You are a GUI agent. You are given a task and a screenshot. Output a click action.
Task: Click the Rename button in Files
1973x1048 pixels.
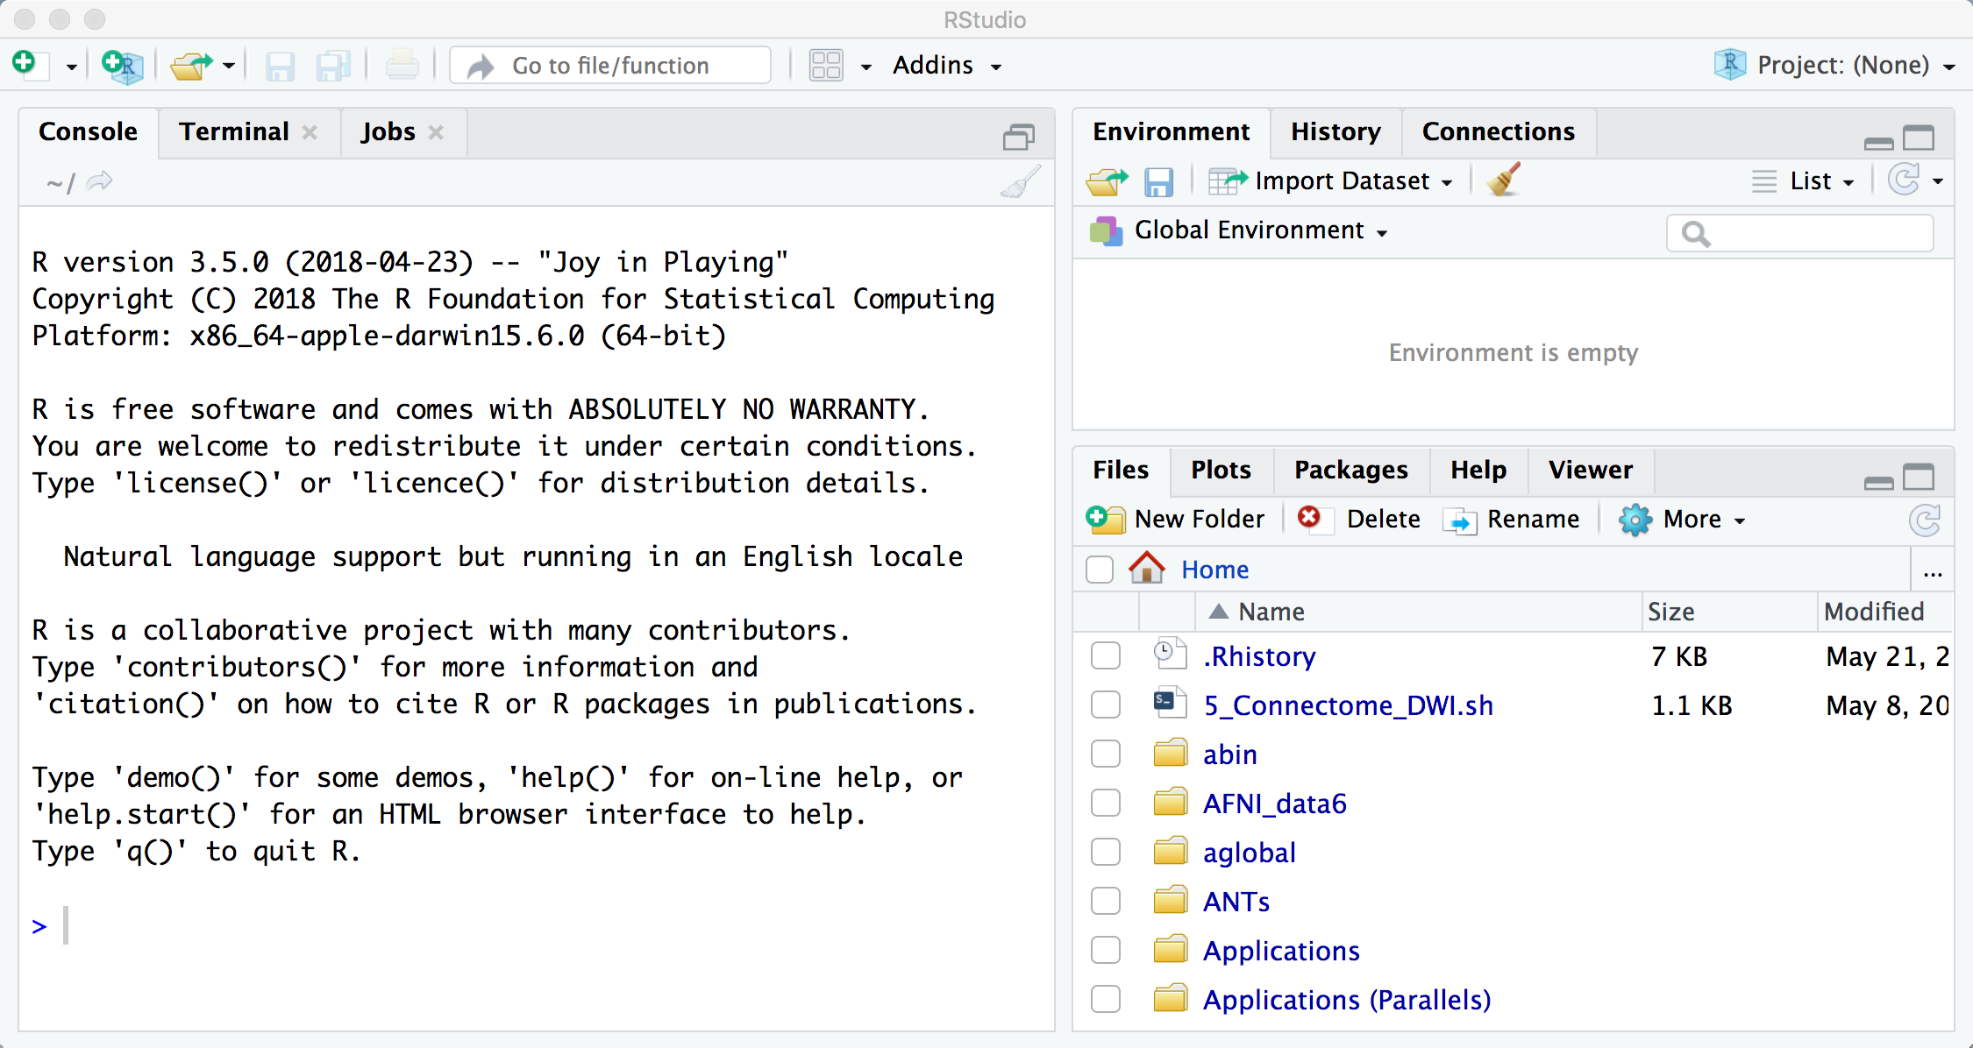tap(1512, 520)
